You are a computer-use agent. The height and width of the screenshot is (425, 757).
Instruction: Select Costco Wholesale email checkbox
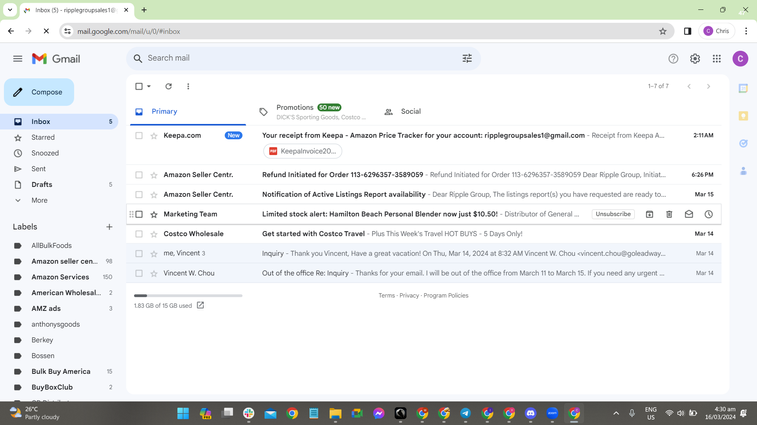(139, 234)
